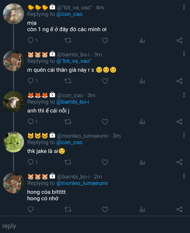Open the @con_cao mention in first tweet
The height and width of the screenshot is (233, 190).
(x=69, y=14)
